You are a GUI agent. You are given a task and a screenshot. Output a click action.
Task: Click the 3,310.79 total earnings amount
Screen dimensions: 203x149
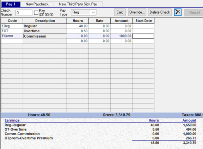tap(190, 143)
